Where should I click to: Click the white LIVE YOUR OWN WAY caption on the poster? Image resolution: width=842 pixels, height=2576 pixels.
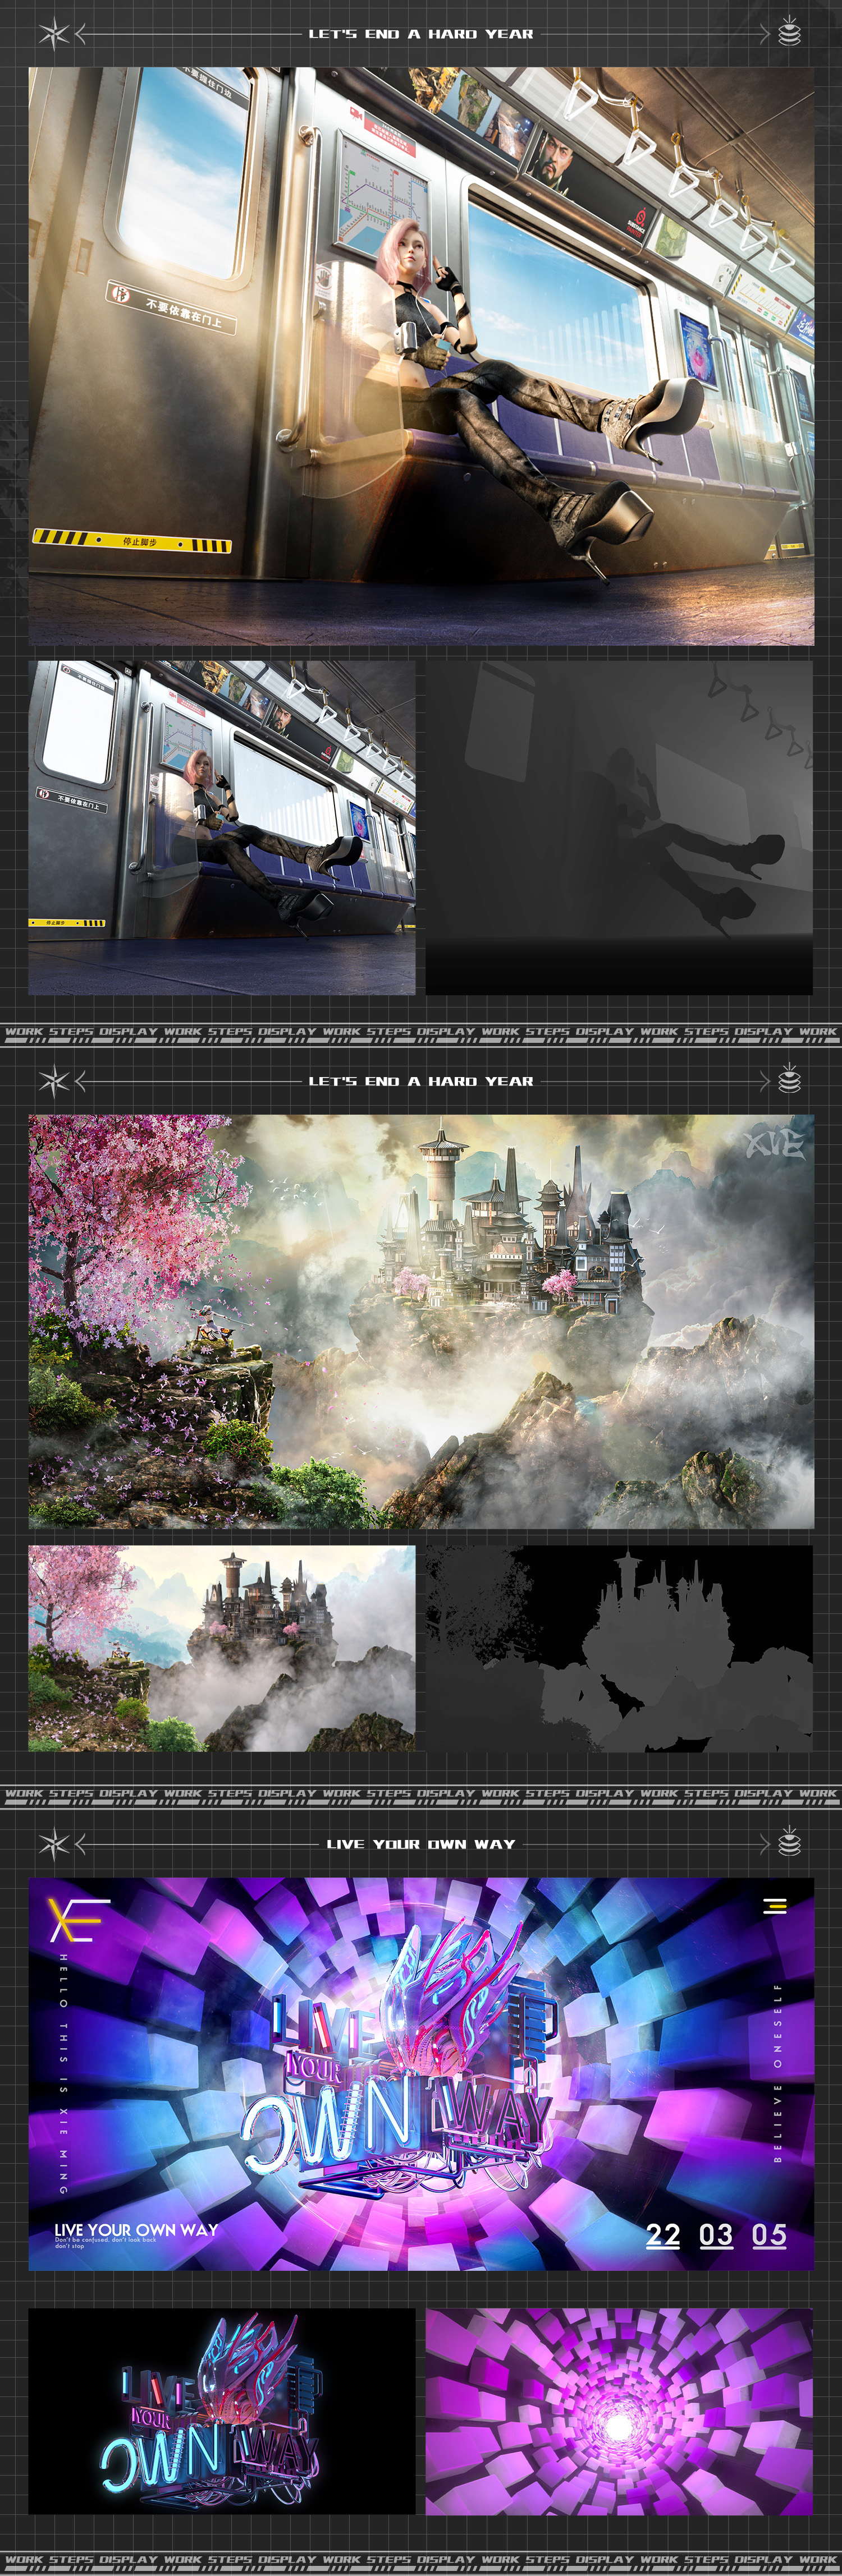[x=136, y=2229]
